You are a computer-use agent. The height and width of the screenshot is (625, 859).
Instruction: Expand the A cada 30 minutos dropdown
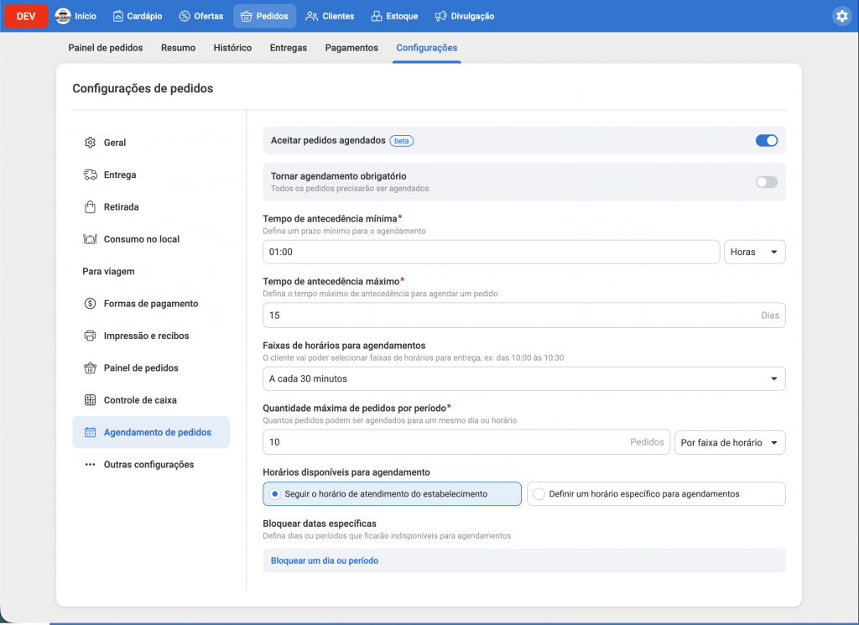coord(523,378)
